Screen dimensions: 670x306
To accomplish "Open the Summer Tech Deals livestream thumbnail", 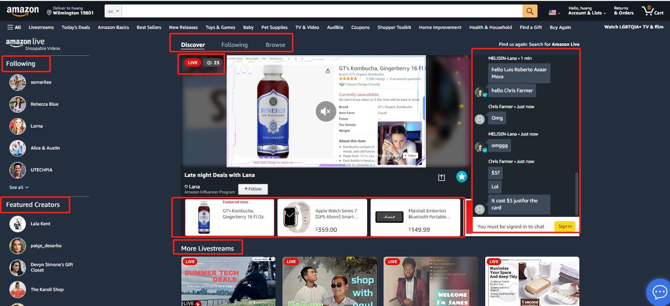I will [228, 282].
